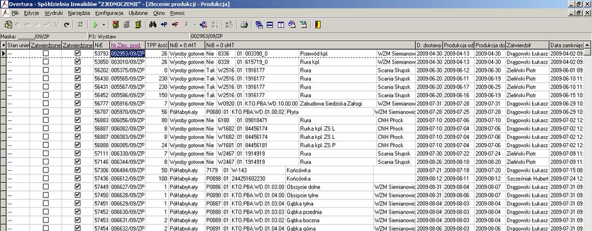
Task: Click the document icon left of Plik menu
Action: (x=5, y=13)
